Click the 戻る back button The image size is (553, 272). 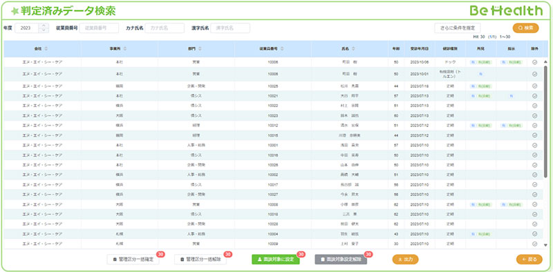pyautogui.click(x=529, y=260)
